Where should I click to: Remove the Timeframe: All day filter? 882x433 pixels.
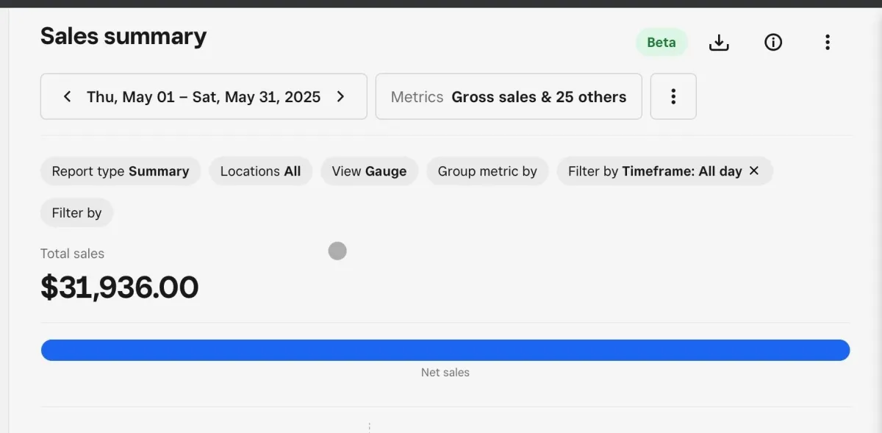click(754, 171)
